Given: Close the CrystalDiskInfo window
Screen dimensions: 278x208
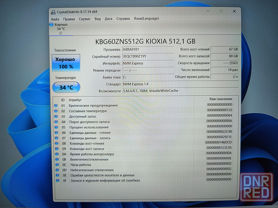Looking at the screenshot, I should 234,11.
